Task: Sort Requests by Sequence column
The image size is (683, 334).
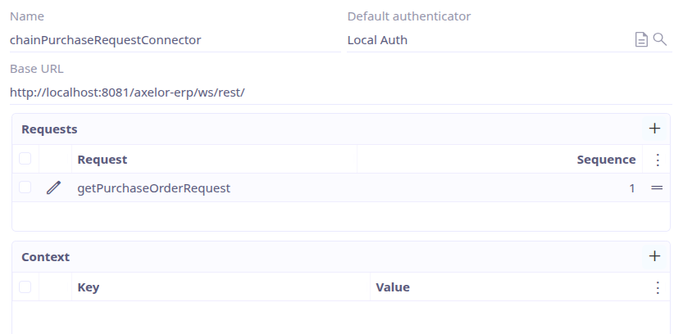Action: 606,160
